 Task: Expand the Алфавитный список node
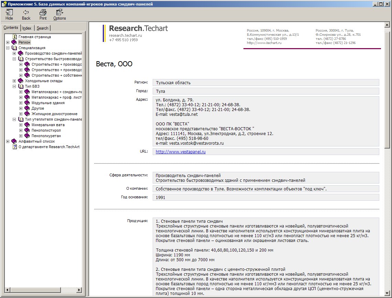pos(8,141)
